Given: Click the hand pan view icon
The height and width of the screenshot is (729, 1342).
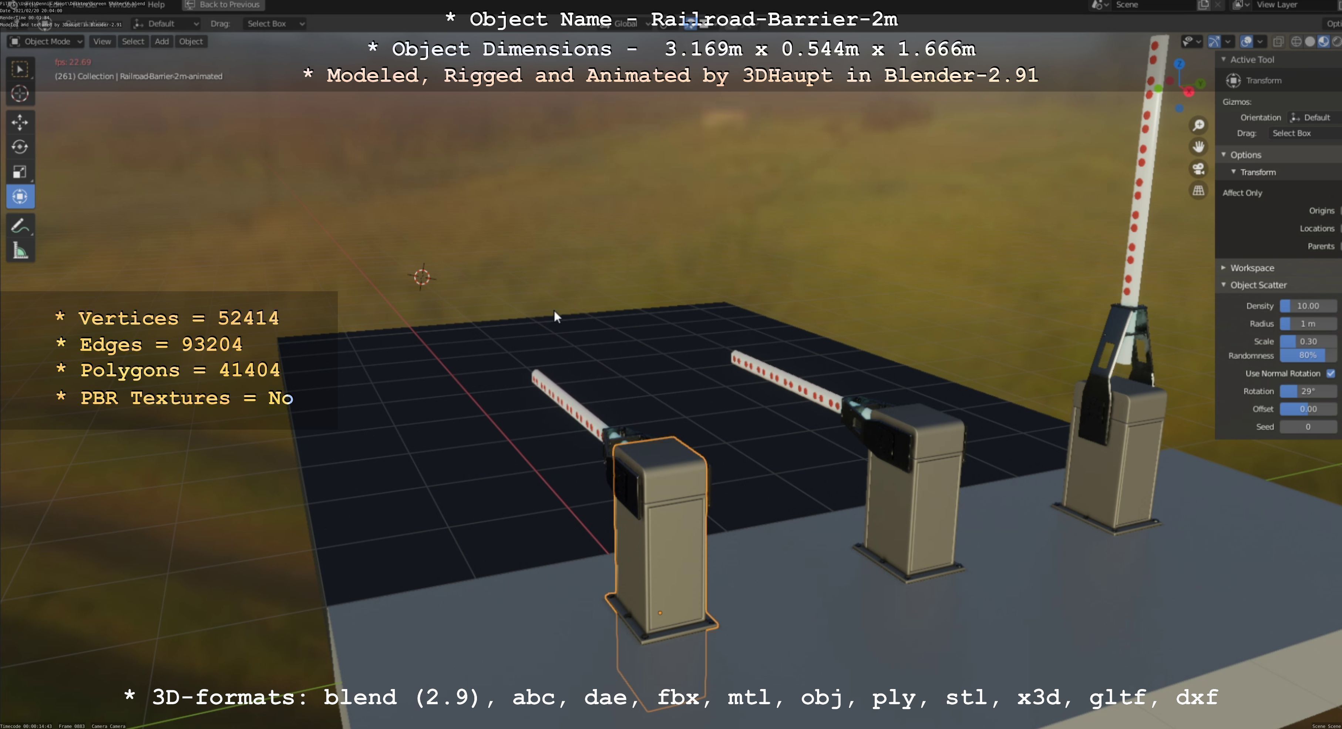Looking at the screenshot, I should point(1198,147).
